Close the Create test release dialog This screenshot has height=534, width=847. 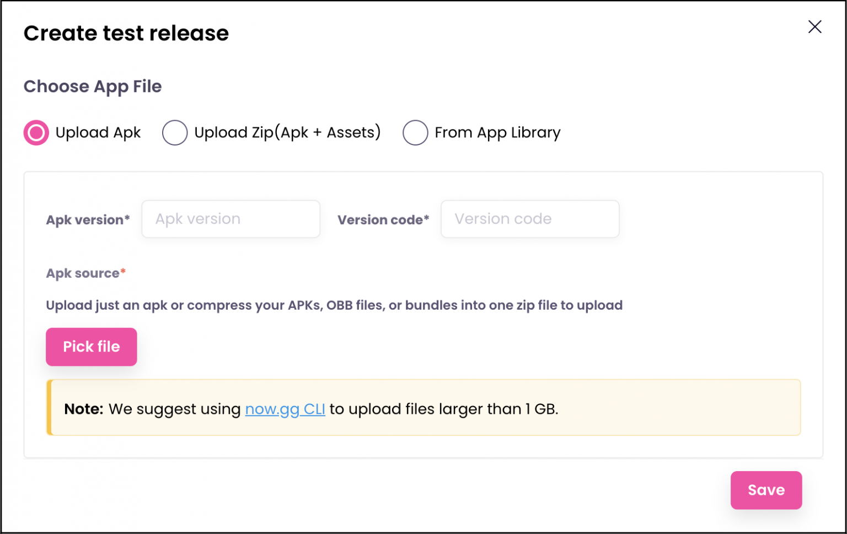pyautogui.click(x=815, y=27)
